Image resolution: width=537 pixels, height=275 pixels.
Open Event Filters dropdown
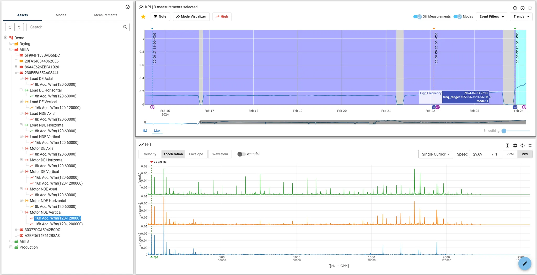point(492,16)
